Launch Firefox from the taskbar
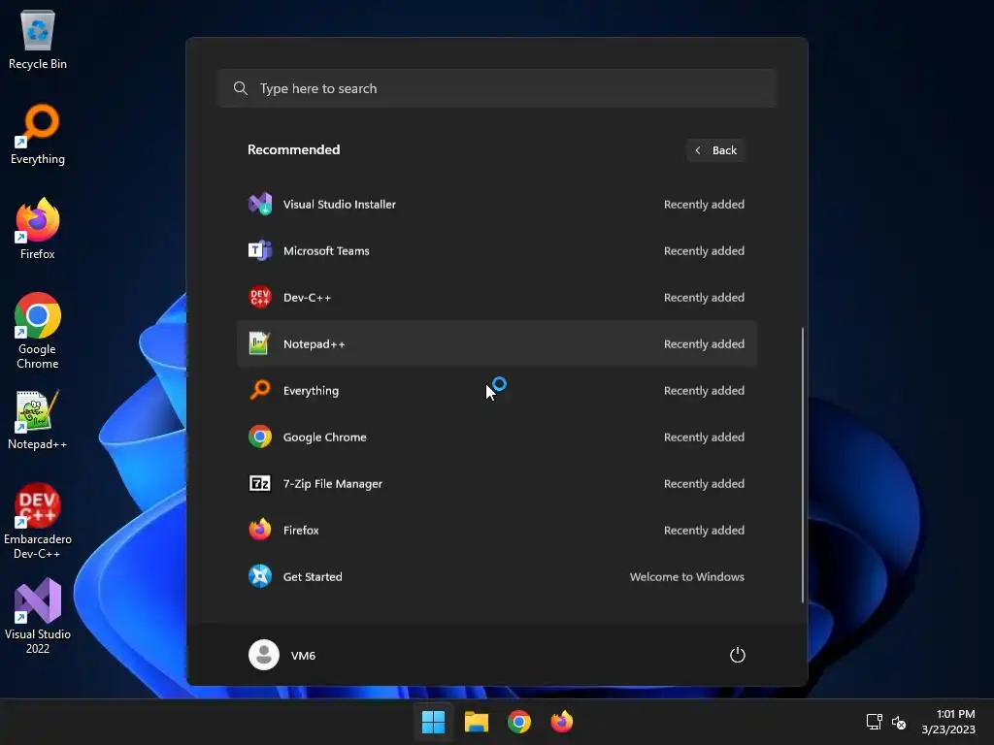 tap(562, 722)
